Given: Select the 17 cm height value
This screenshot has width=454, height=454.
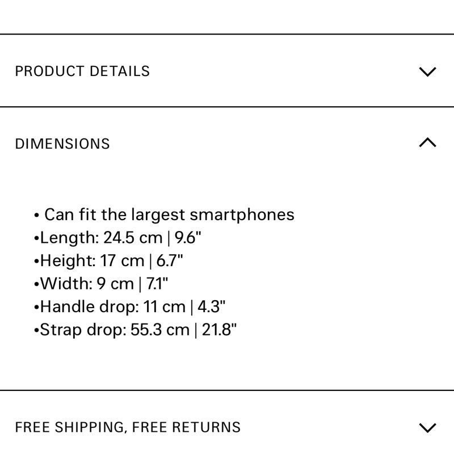Looking at the screenshot, I should (x=122, y=261).
